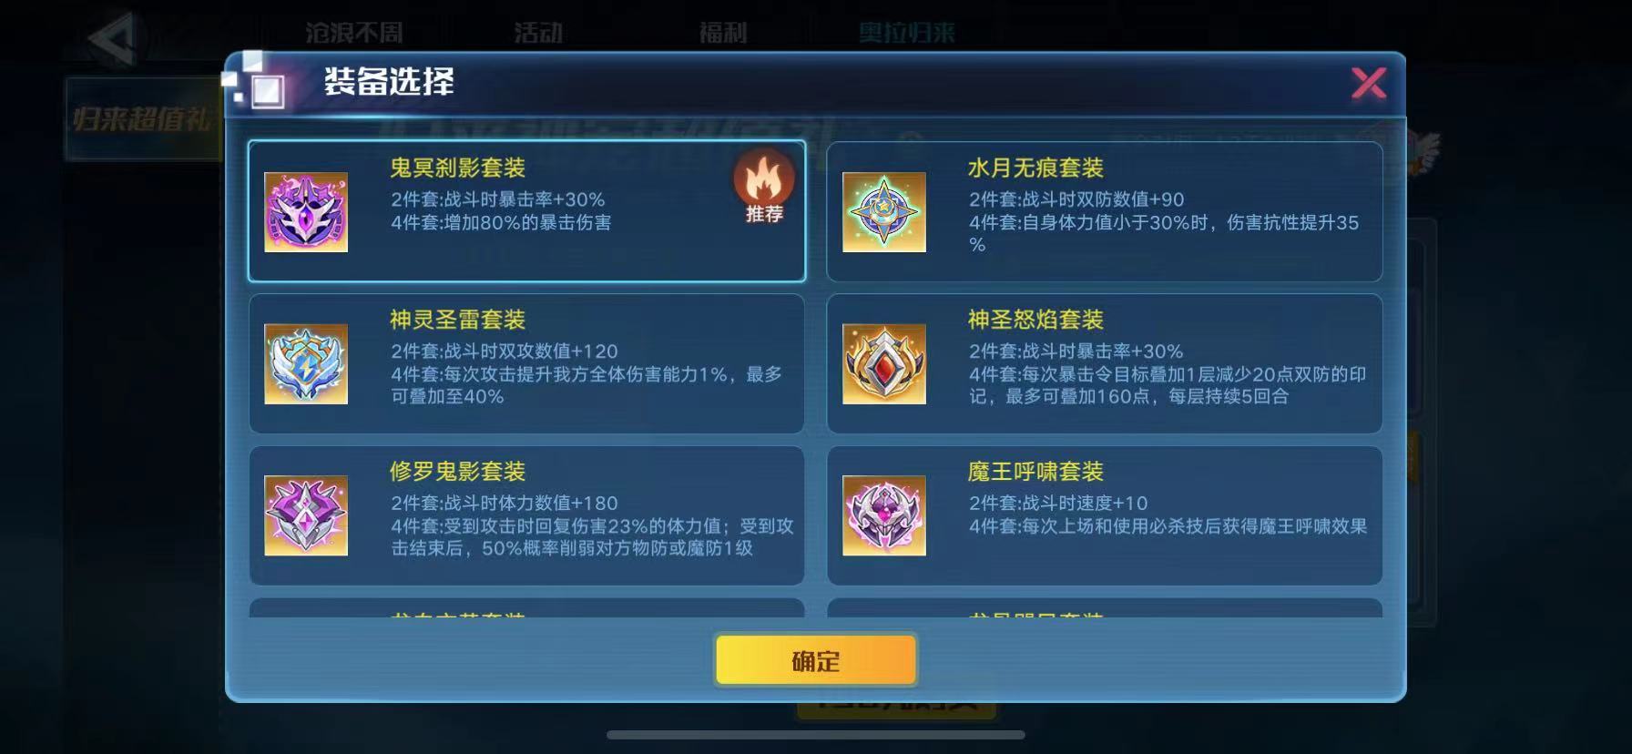Select the 修罗鬼影套装 purple icon

click(306, 515)
